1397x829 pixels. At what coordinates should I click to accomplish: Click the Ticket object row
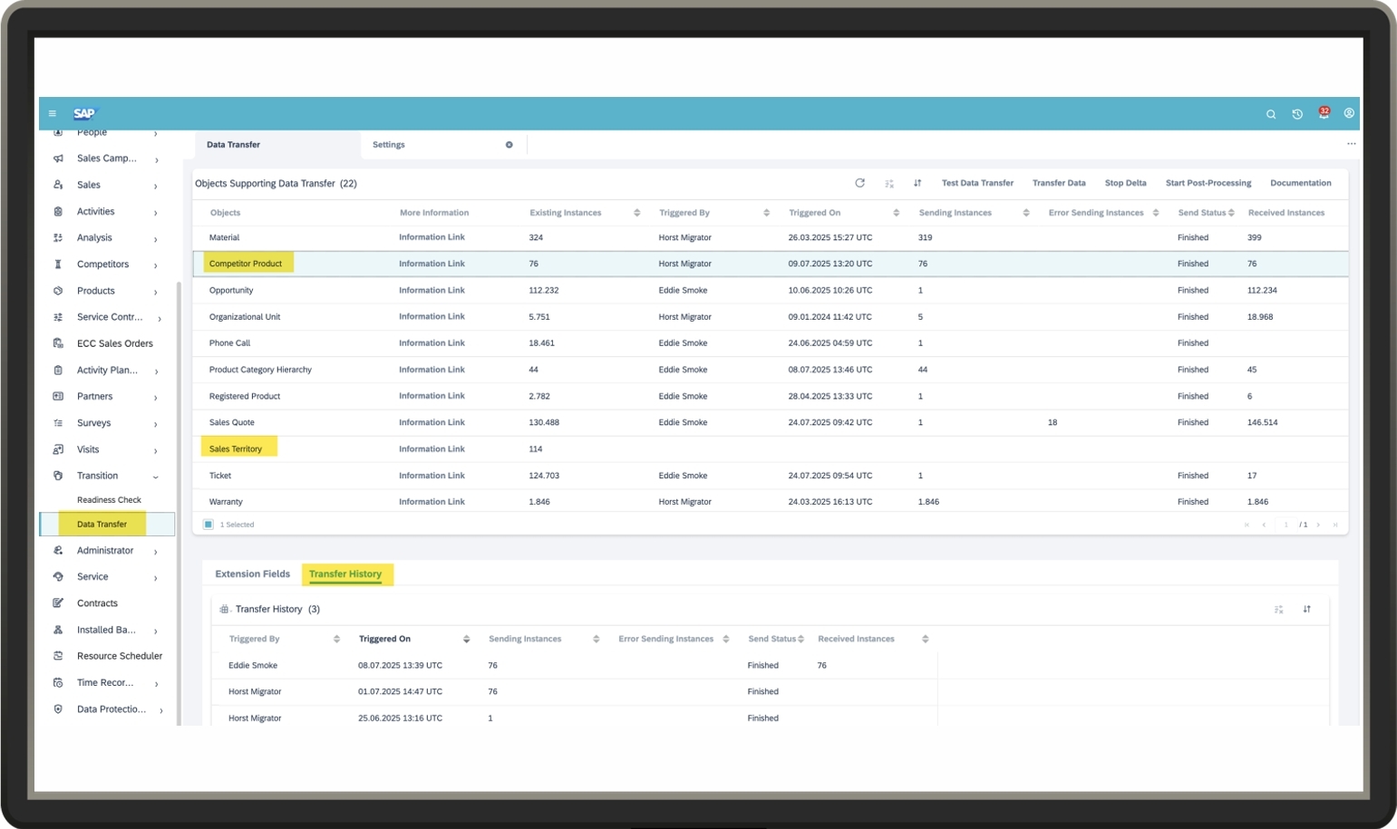point(771,476)
